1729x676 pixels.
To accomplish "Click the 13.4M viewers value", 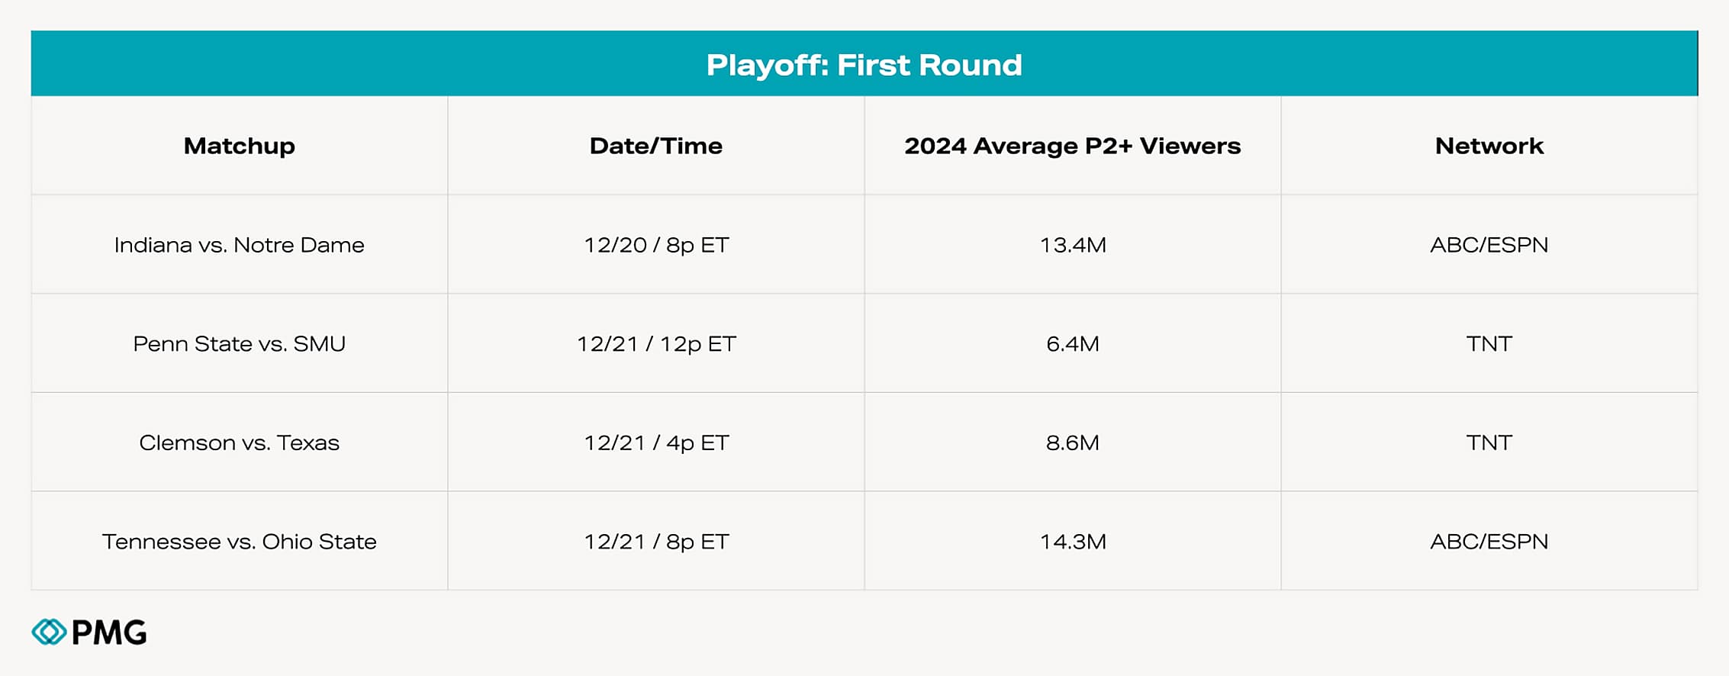I will [x=1072, y=245].
